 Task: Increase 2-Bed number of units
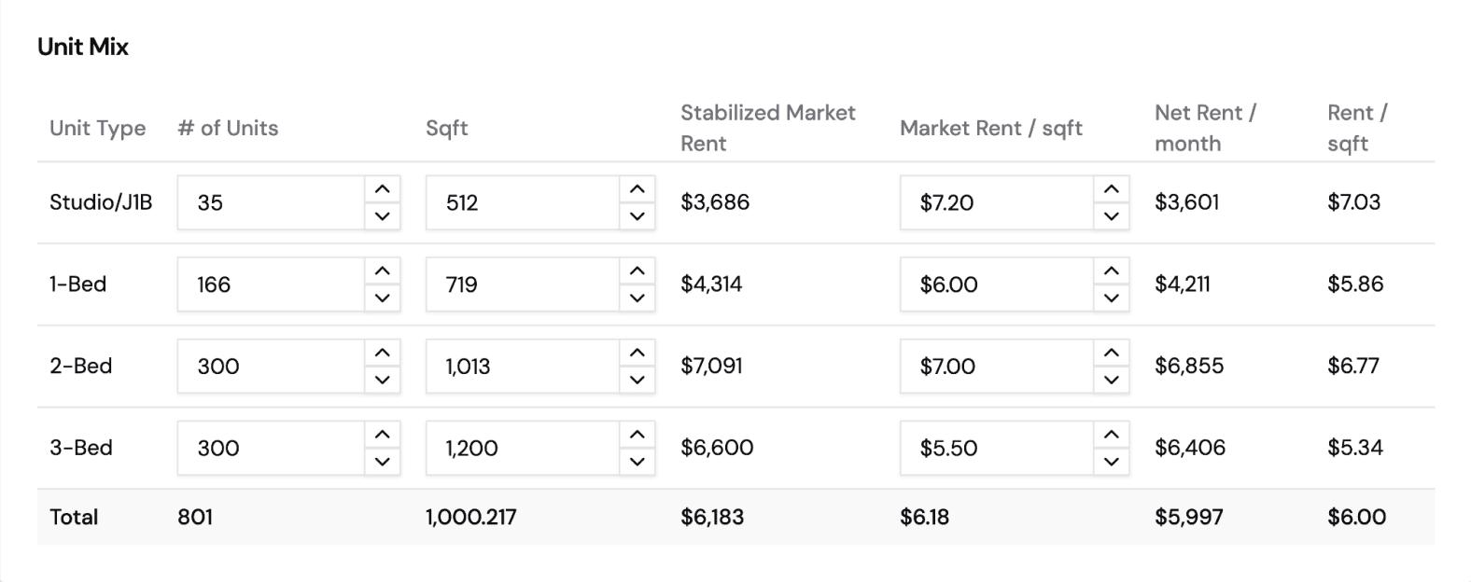pos(382,353)
